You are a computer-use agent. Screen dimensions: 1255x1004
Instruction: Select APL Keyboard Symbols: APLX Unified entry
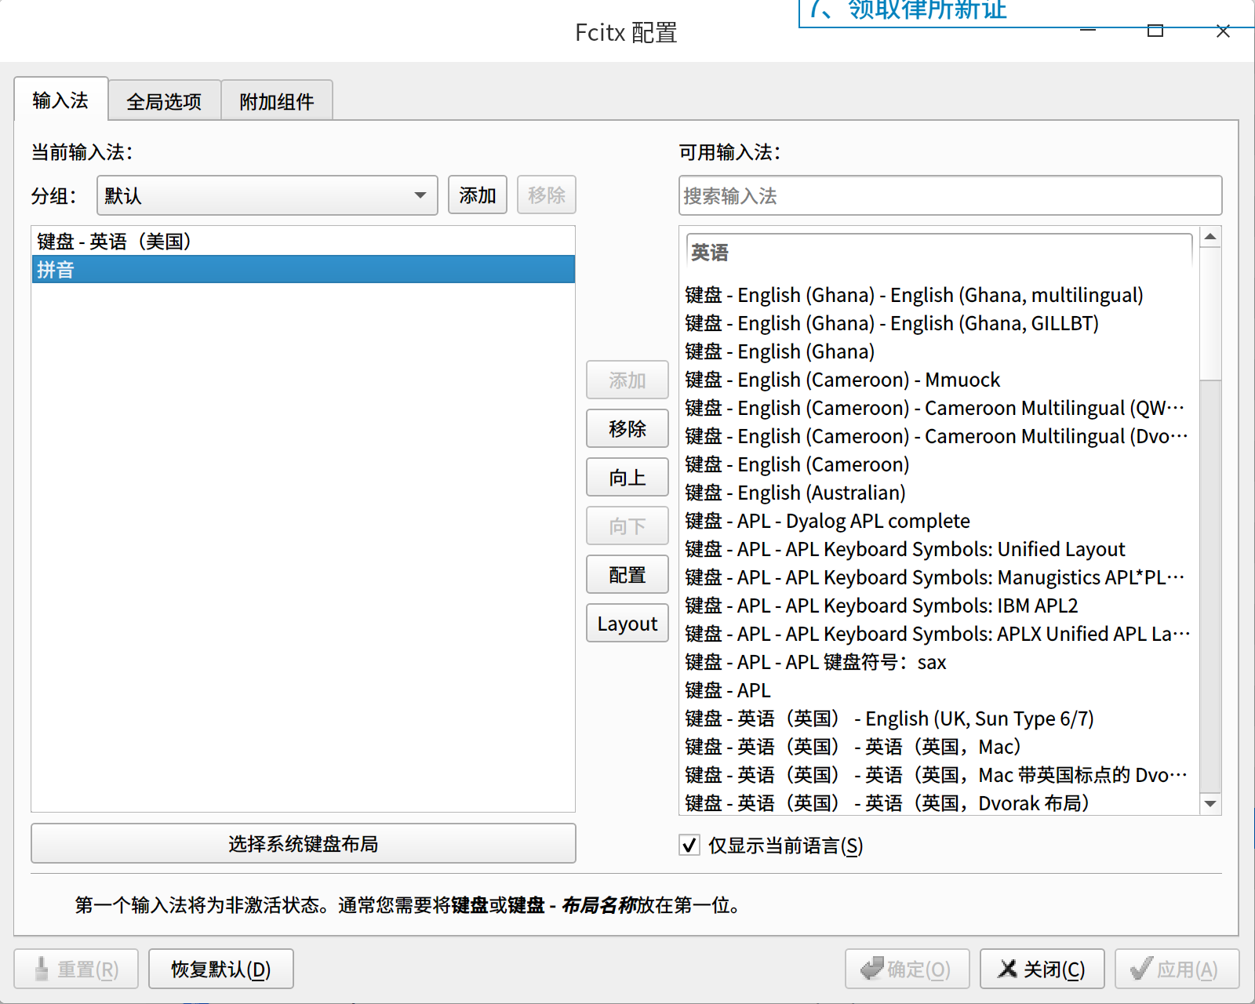(939, 634)
